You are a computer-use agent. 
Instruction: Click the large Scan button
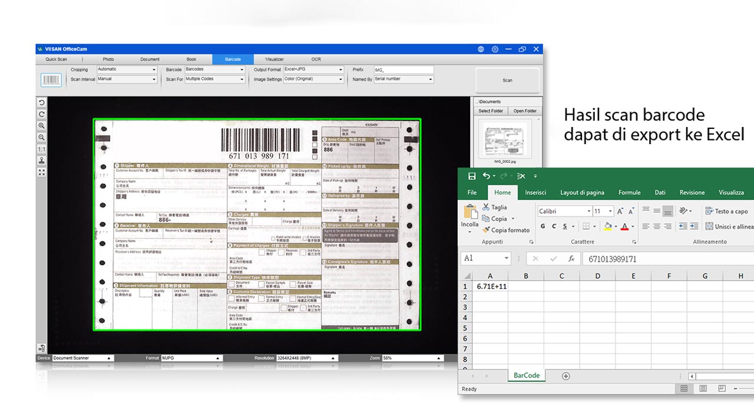click(507, 80)
